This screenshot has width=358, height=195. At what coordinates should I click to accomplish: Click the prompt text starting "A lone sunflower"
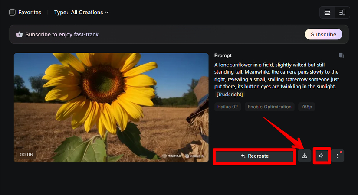click(276, 76)
